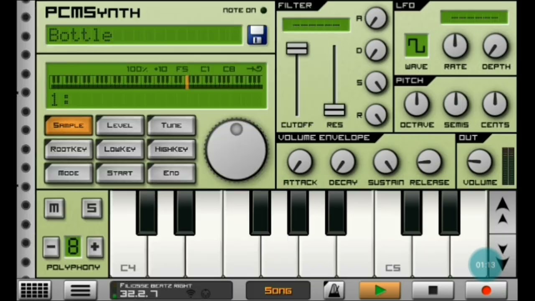The image size is (535, 301).
Task: Toggle the Song mode button
Action: click(278, 290)
